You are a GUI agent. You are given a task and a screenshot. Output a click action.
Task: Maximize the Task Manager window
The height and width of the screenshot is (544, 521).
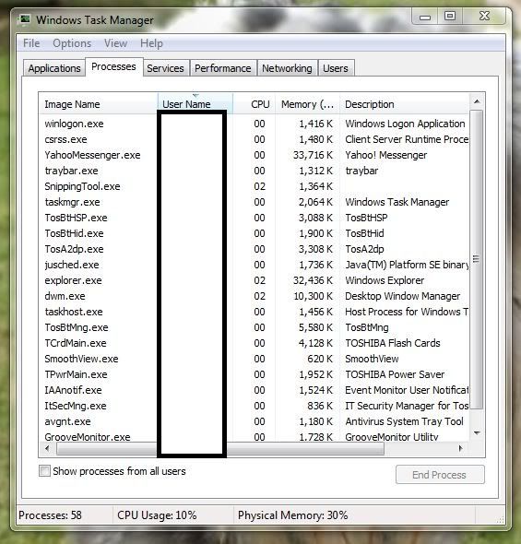point(450,16)
